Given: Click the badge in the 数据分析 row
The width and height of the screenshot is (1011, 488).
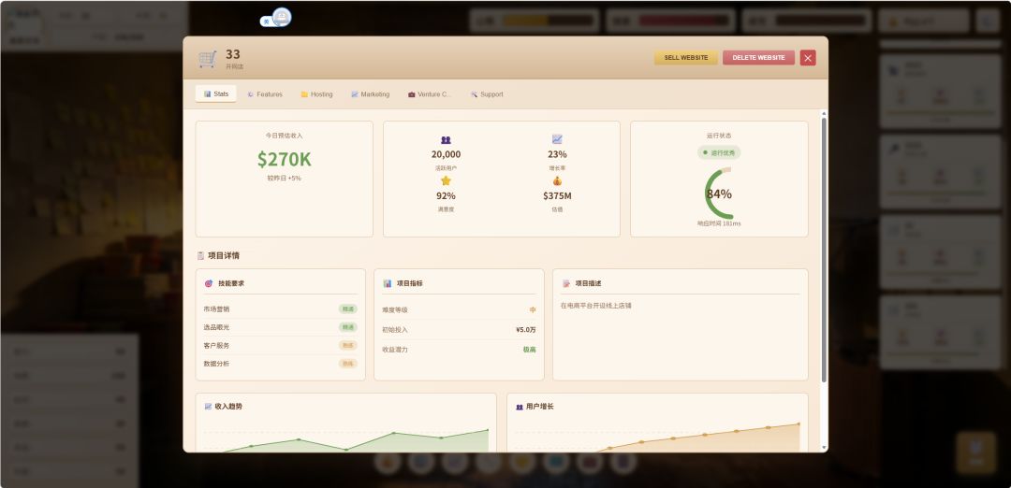Looking at the screenshot, I should pos(348,364).
